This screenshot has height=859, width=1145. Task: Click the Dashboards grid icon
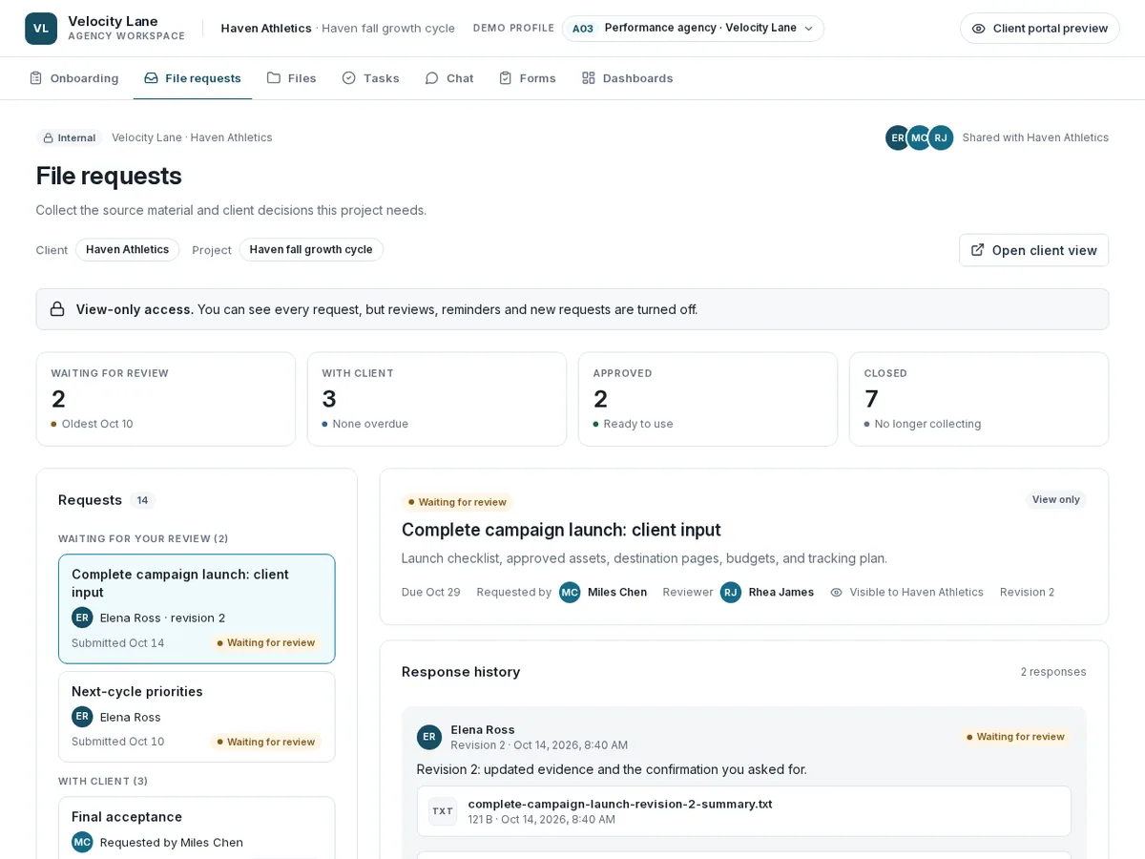pyautogui.click(x=588, y=78)
